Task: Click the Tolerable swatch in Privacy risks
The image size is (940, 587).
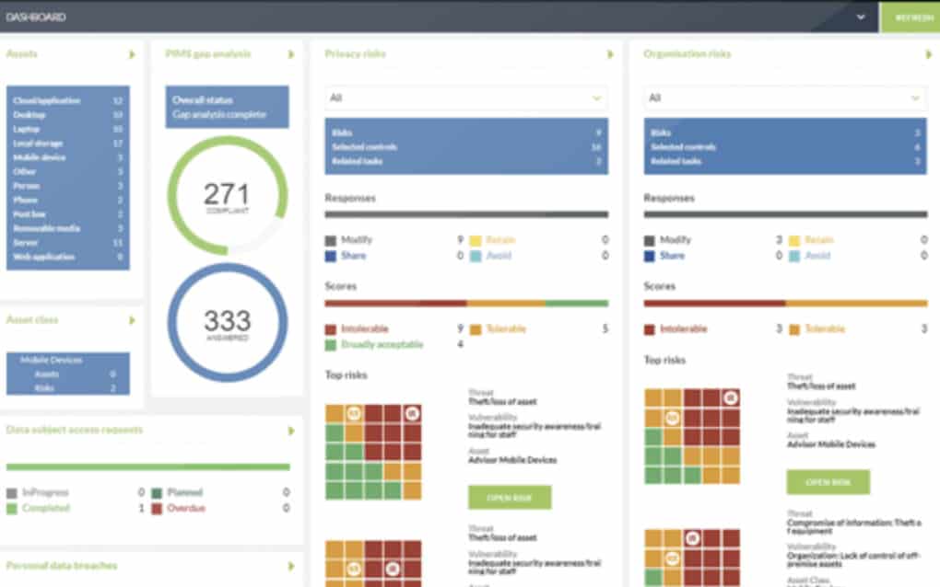Action: click(476, 329)
